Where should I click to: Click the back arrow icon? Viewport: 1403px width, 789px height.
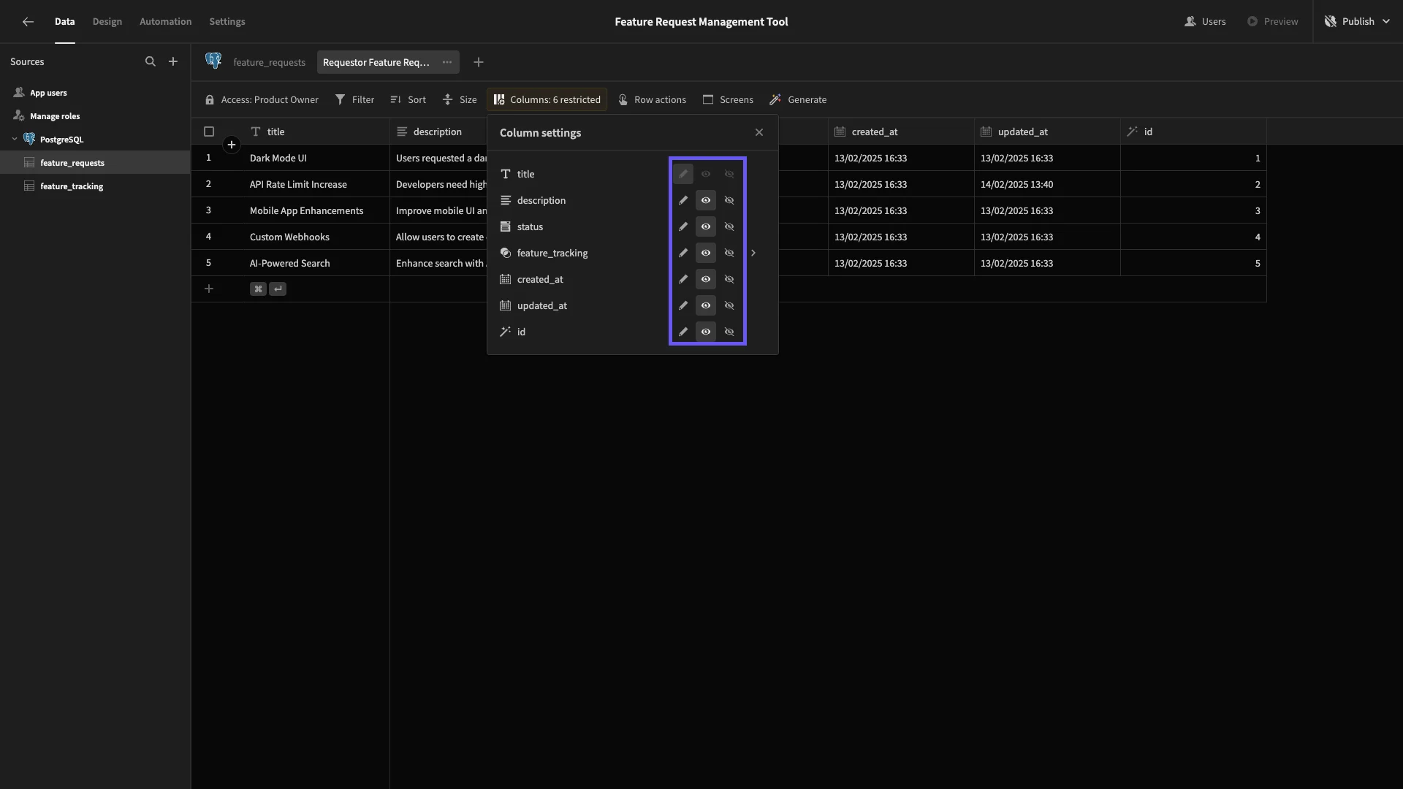click(28, 22)
